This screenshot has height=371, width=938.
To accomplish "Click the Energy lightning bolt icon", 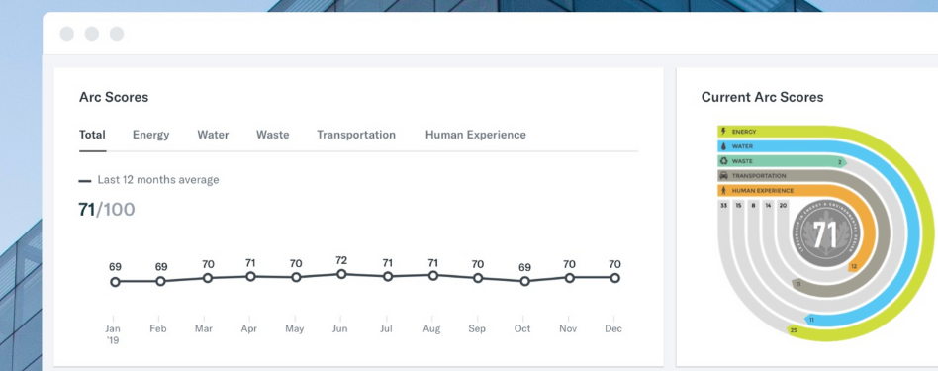I will coord(723,131).
